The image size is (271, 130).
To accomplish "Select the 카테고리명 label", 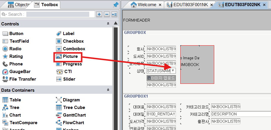I will pyautogui.click(x=199, y=114).
